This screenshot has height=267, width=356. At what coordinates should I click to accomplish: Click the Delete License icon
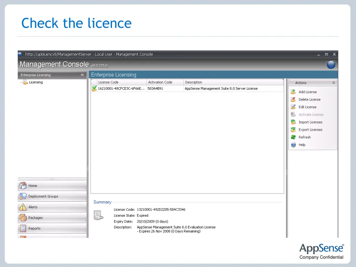(293, 99)
